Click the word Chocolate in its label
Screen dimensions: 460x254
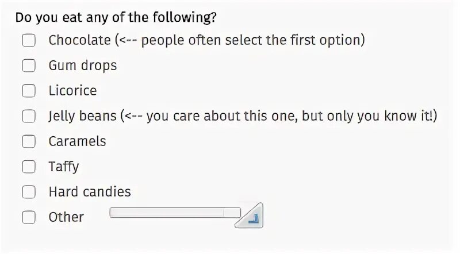pyautogui.click(x=79, y=40)
